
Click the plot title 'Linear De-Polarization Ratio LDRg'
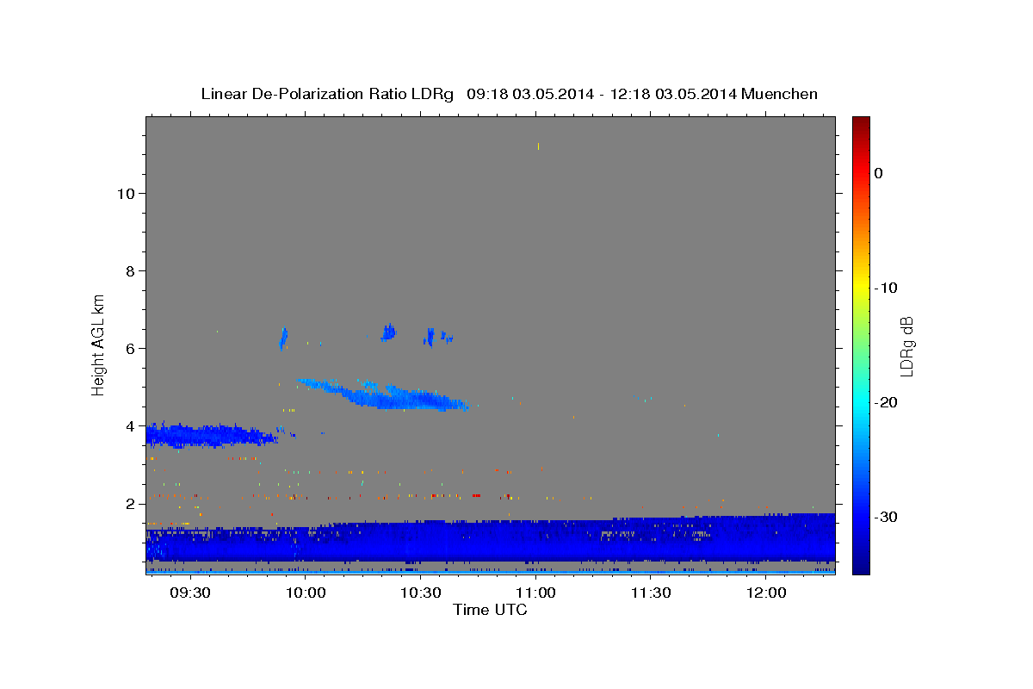[327, 94]
